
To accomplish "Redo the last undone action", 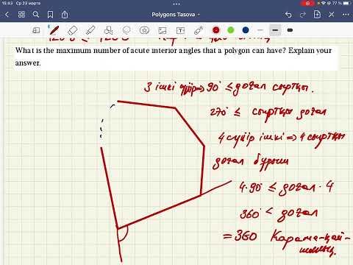I will tap(303, 15).
